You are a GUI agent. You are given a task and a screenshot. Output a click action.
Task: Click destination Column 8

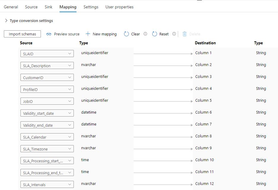coord(203,136)
